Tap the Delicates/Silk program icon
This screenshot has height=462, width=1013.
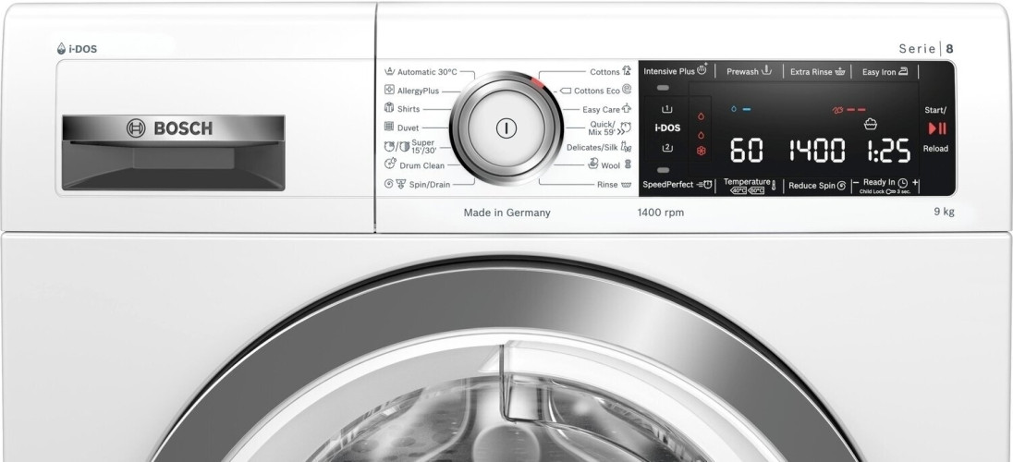626,147
